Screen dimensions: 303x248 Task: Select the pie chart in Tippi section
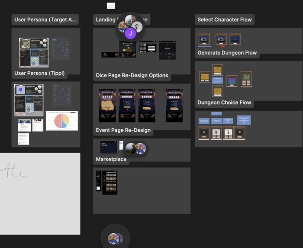pos(62,121)
